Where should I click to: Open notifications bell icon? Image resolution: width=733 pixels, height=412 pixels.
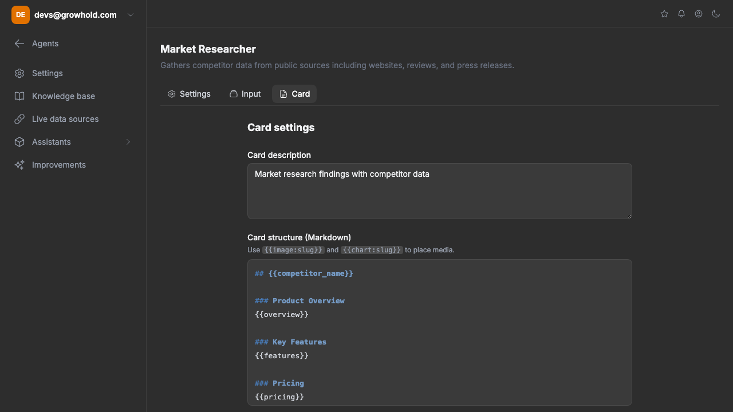681,14
